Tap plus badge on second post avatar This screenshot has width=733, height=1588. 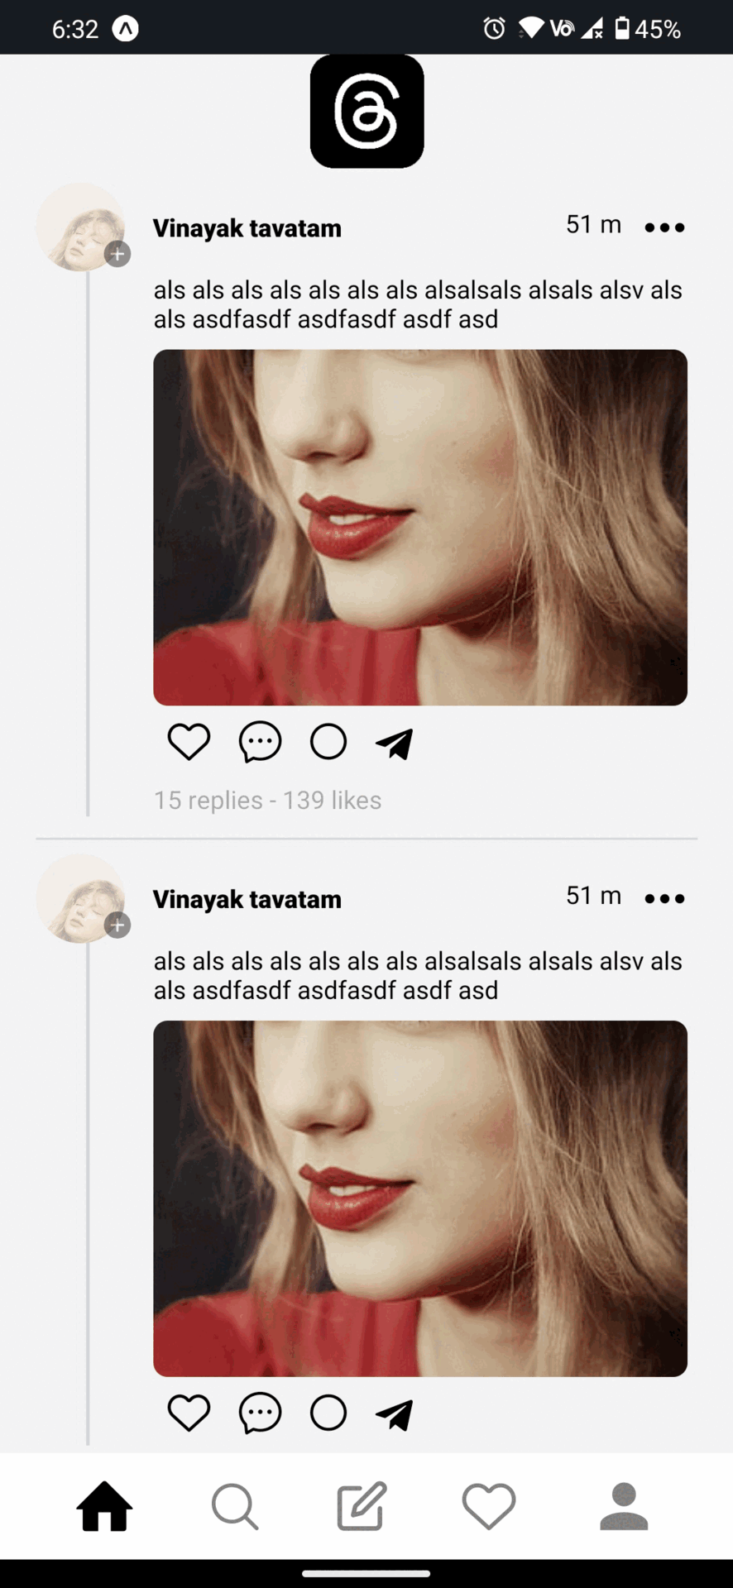[x=117, y=925]
